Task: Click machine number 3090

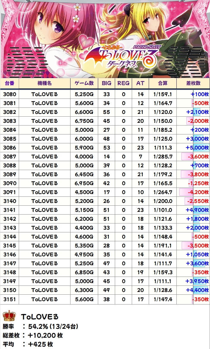Action: pyautogui.click(x=10, y=183)
